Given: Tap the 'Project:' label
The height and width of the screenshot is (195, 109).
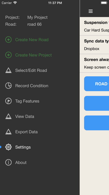Looking at the screenshot, I should tap(13, 17).
